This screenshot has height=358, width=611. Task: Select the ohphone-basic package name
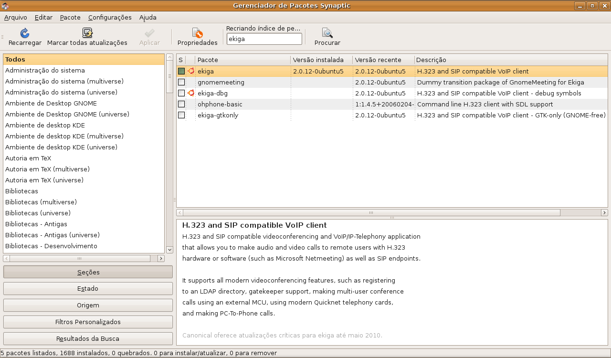tap(220, 104)
